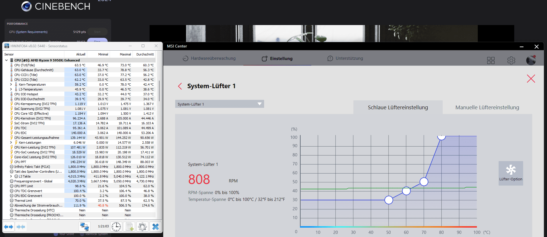Reset HWiNFO sensor clock timer
The width and height of the screenshot is (547, 237).
(116, 227)
